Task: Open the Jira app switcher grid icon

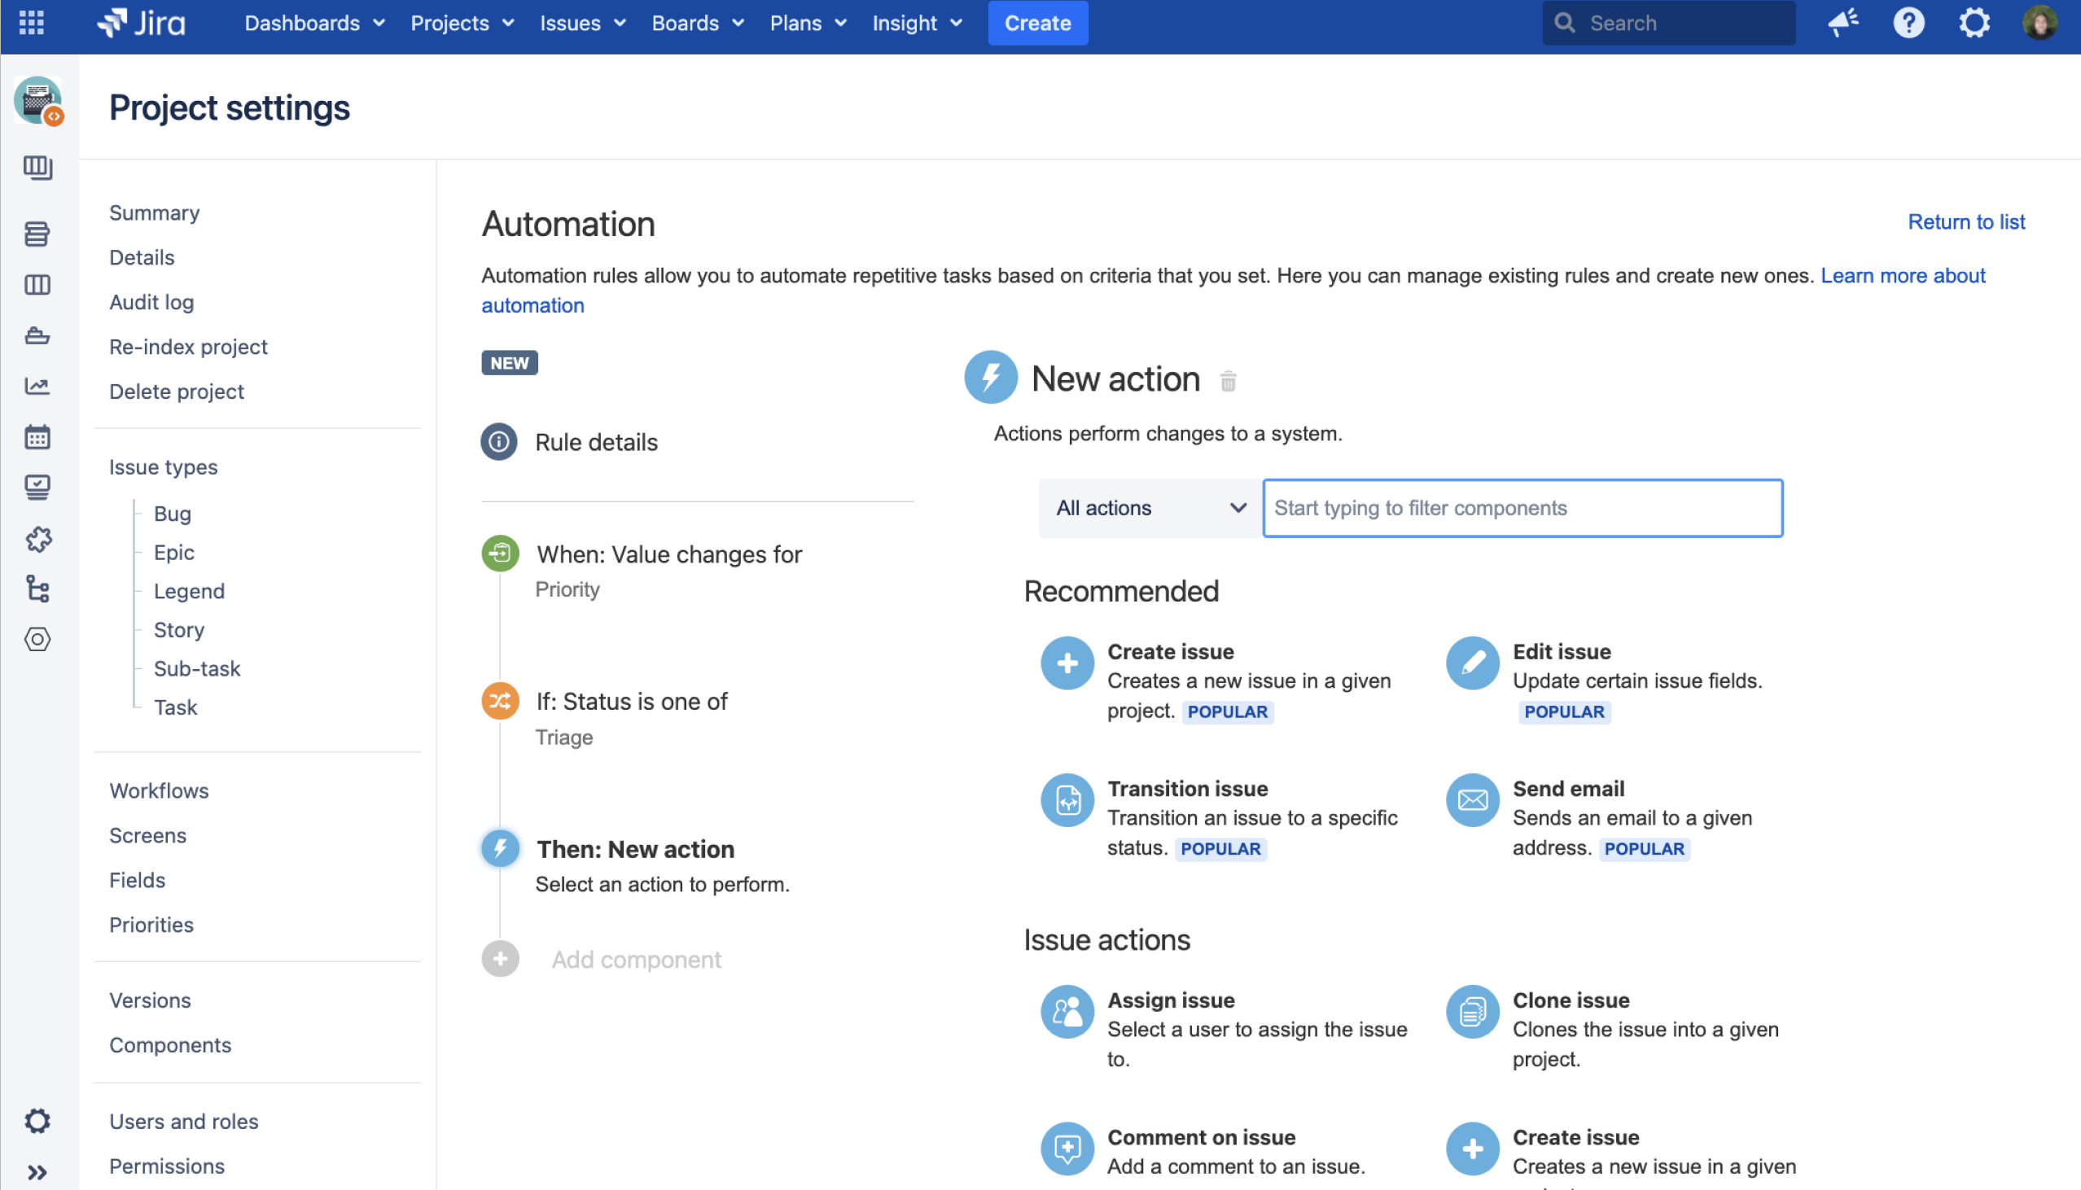Action: click(31, 22)
